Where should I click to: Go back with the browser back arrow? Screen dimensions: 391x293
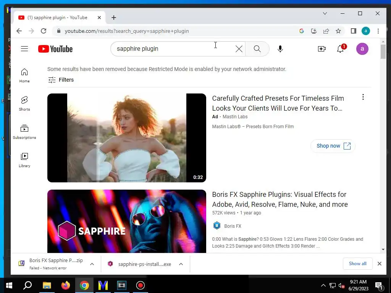[19, 31]
